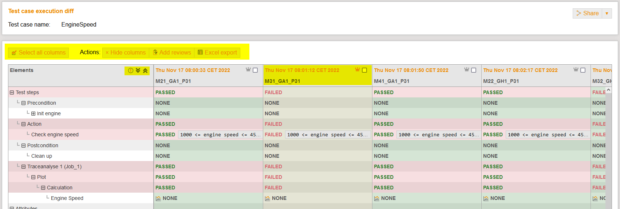Open execution Thu Nov 17 08:00:33 CET 2022

point(193,70)
